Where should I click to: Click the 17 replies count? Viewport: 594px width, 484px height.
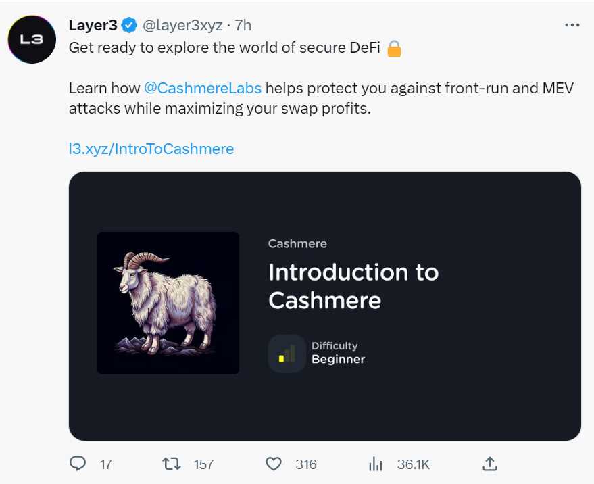(x=105, y=464)
